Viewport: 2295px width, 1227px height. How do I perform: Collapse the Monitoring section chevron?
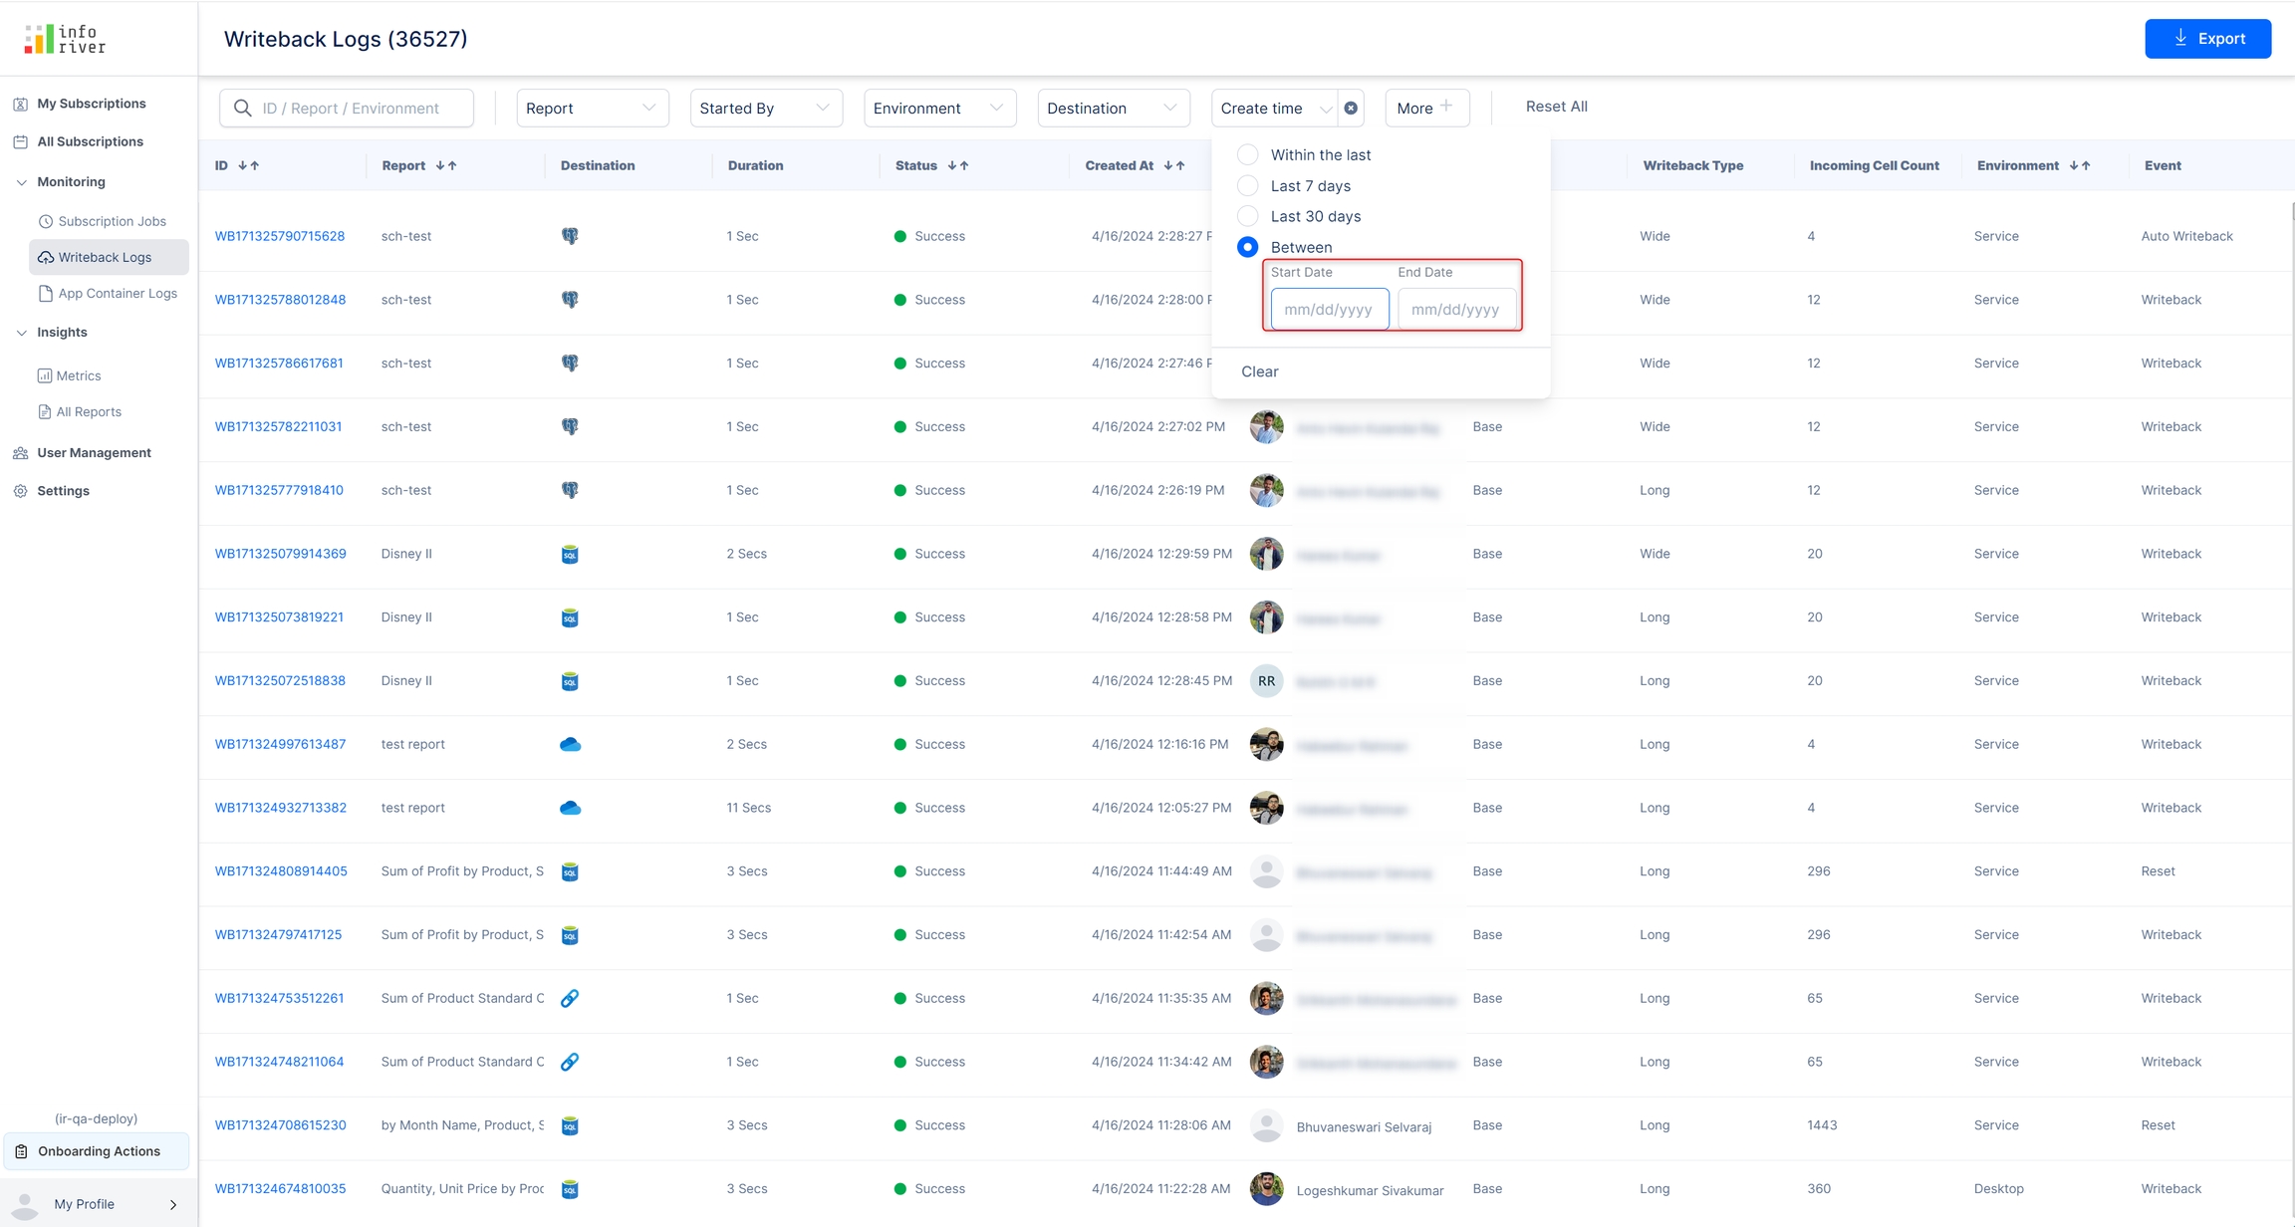(x=21, y=182)
